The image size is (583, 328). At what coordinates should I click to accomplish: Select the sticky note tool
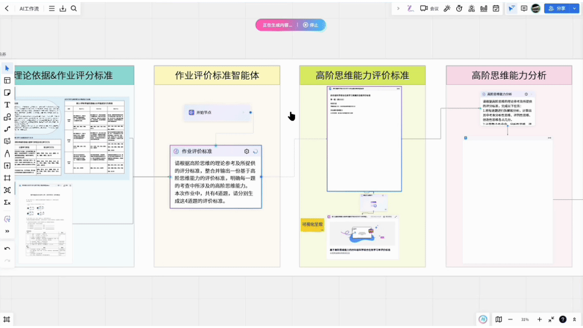tap(7, 93)
